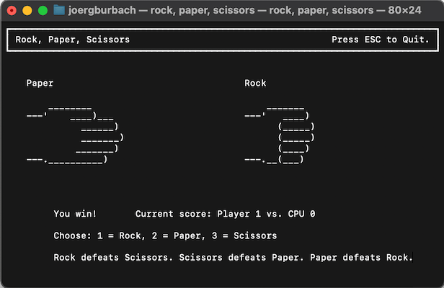Minimize the window using yellow button
The width and height of the screenshot is (444, 288).
[27, 11]
